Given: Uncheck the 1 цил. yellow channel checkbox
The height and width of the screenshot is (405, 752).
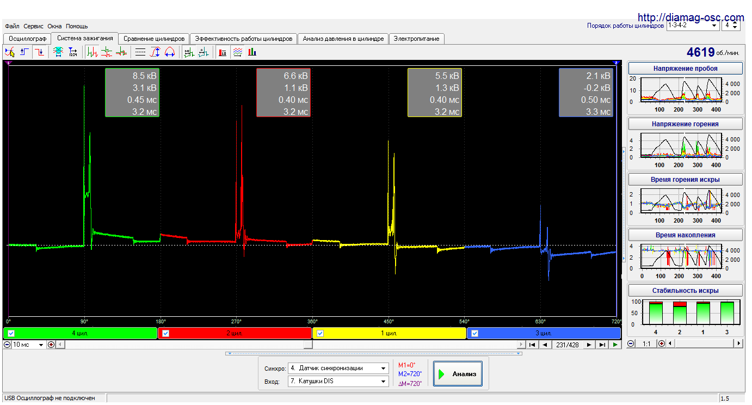Looking at the screenshot, I should click(x=320, y=333).
